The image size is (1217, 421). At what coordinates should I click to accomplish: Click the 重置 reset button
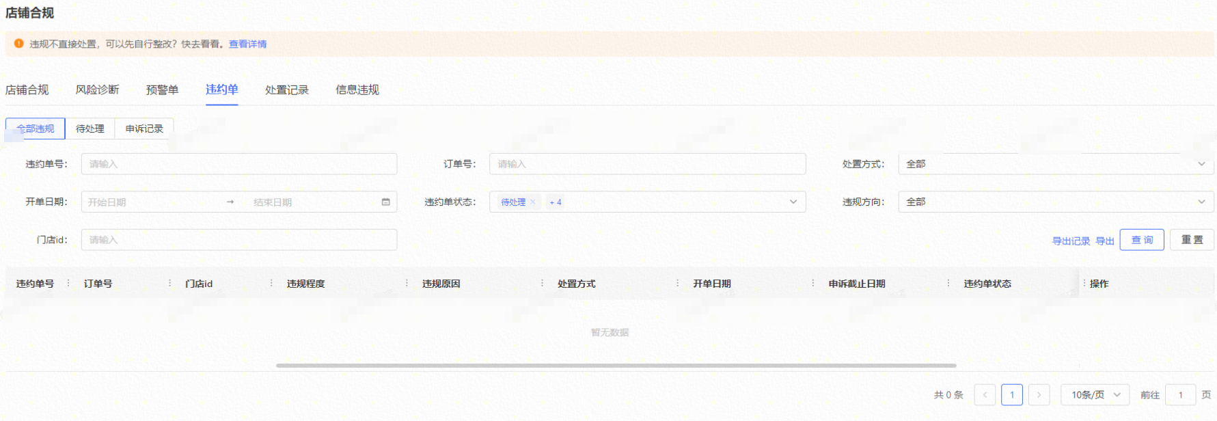tap(1192, 240)
